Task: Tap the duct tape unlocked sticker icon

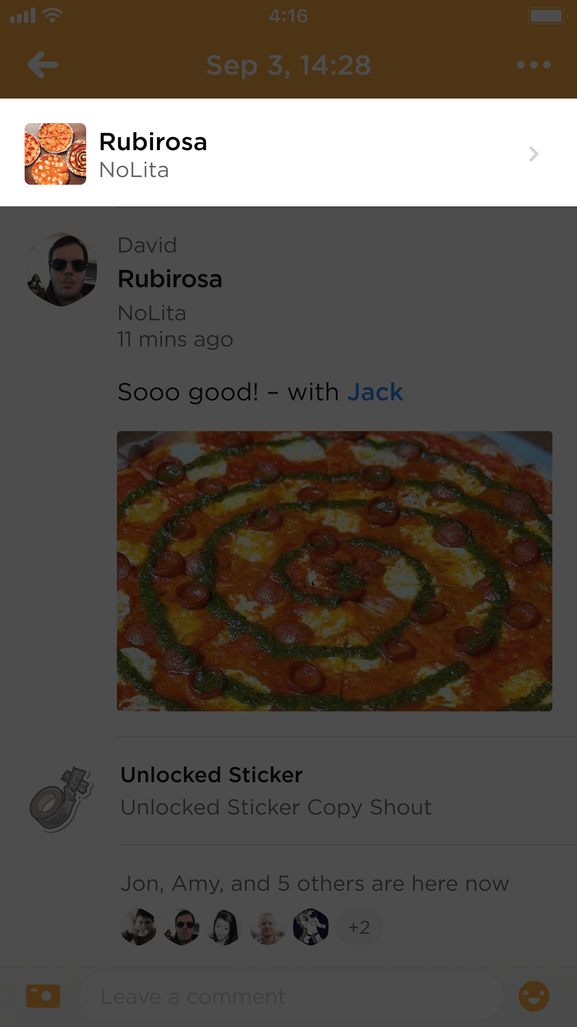Action: [62, 799]
